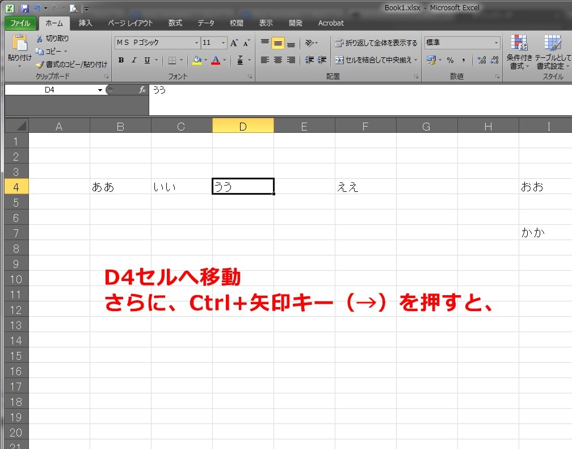
Task: Open the データ ribbon tab
Action: 205,23
